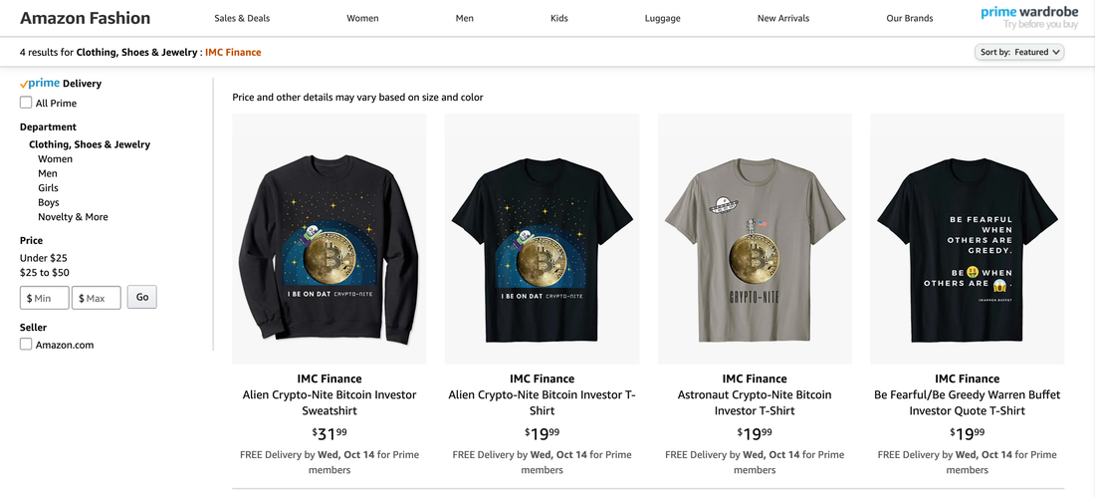Open the black Alien Crypto-Nite T-shirt image
The width and height of the screenshot is (1095, 497).
point(542,238)
